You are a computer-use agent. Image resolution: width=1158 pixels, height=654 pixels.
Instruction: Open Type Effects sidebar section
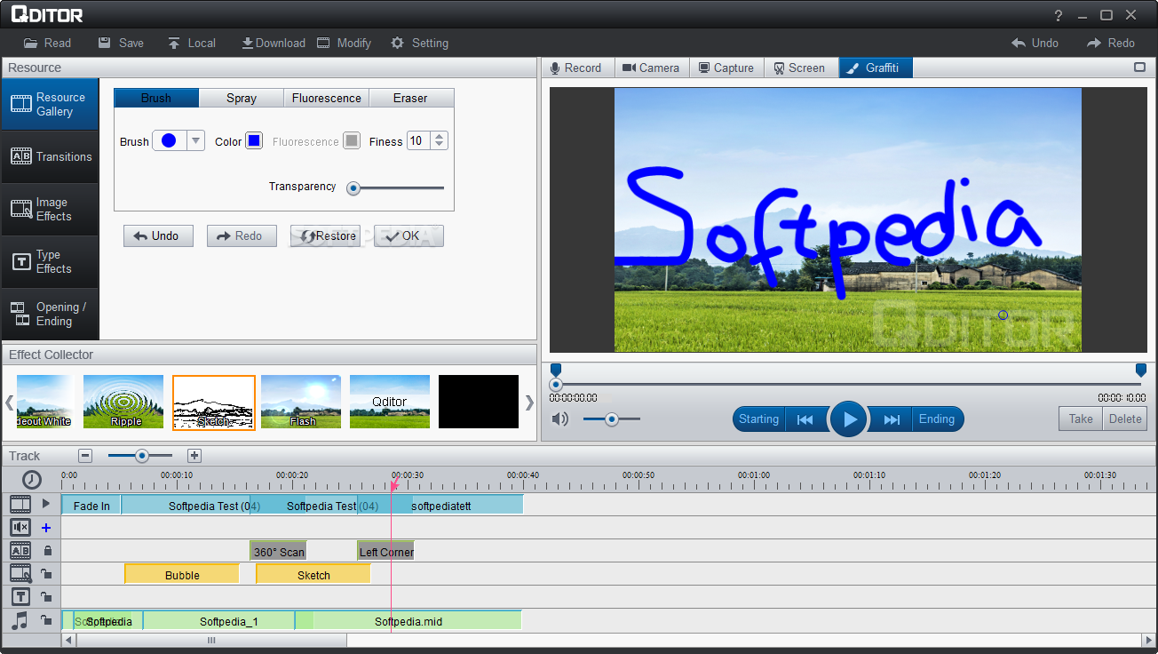click(50, 261)
